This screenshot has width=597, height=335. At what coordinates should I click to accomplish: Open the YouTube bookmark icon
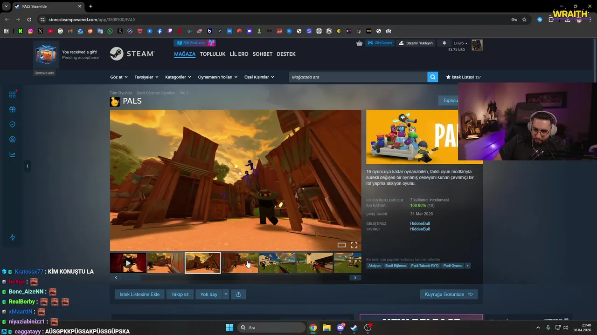tap(50, 31)
